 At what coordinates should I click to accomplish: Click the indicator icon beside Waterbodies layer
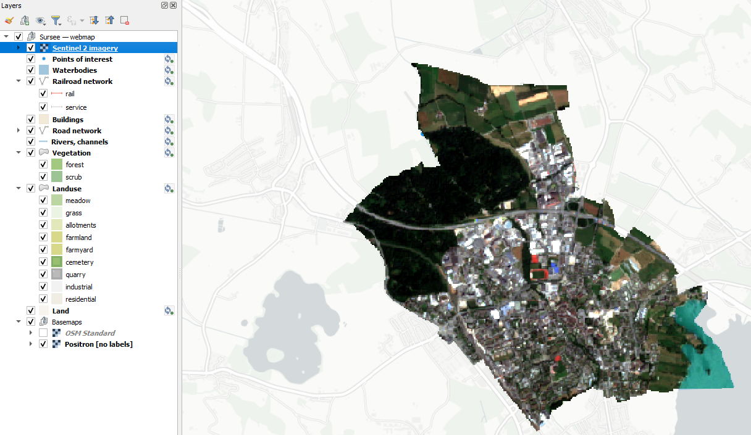pos(169,70)
